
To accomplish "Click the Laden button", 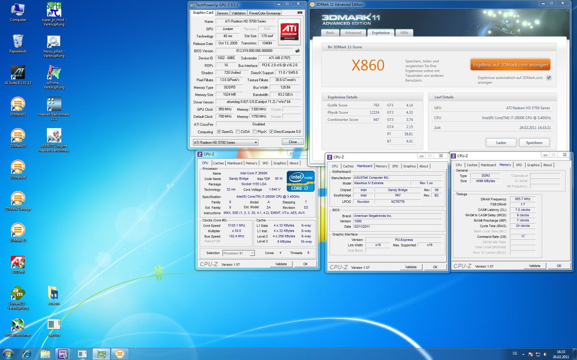I will click(501, 143).
